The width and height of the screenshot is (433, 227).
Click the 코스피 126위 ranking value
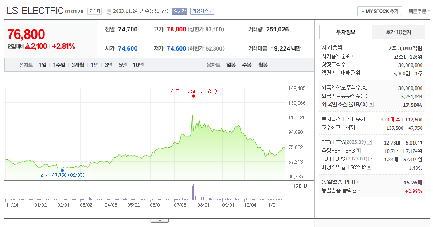pyautogui.click(x=408, y=57)
